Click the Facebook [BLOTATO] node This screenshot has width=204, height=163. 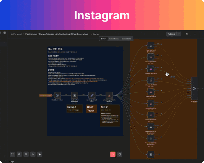coord(151,69)
